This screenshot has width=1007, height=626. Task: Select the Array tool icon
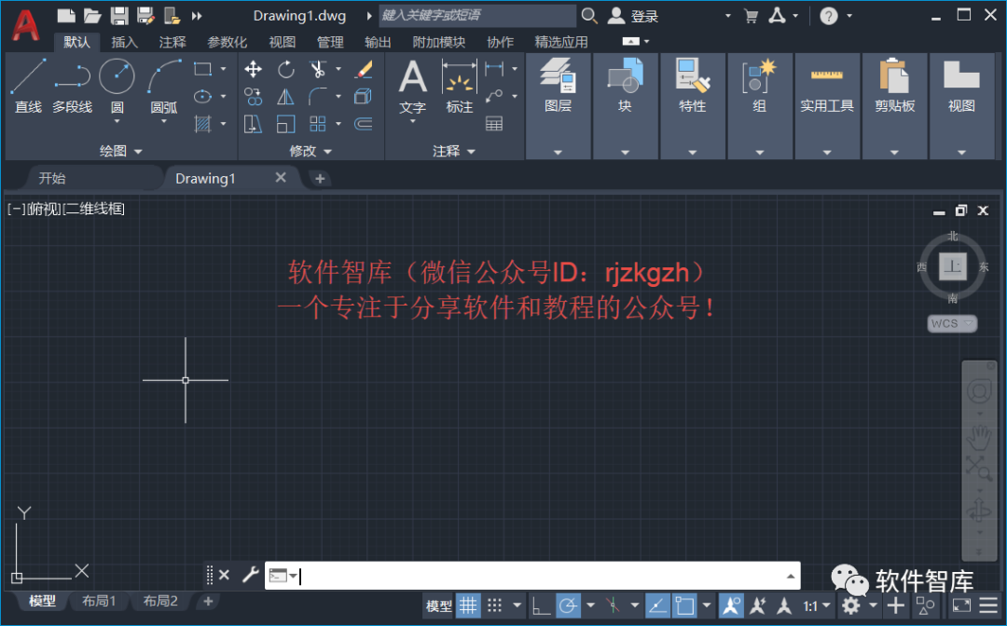pyautogui.click(x=318, y=124)
